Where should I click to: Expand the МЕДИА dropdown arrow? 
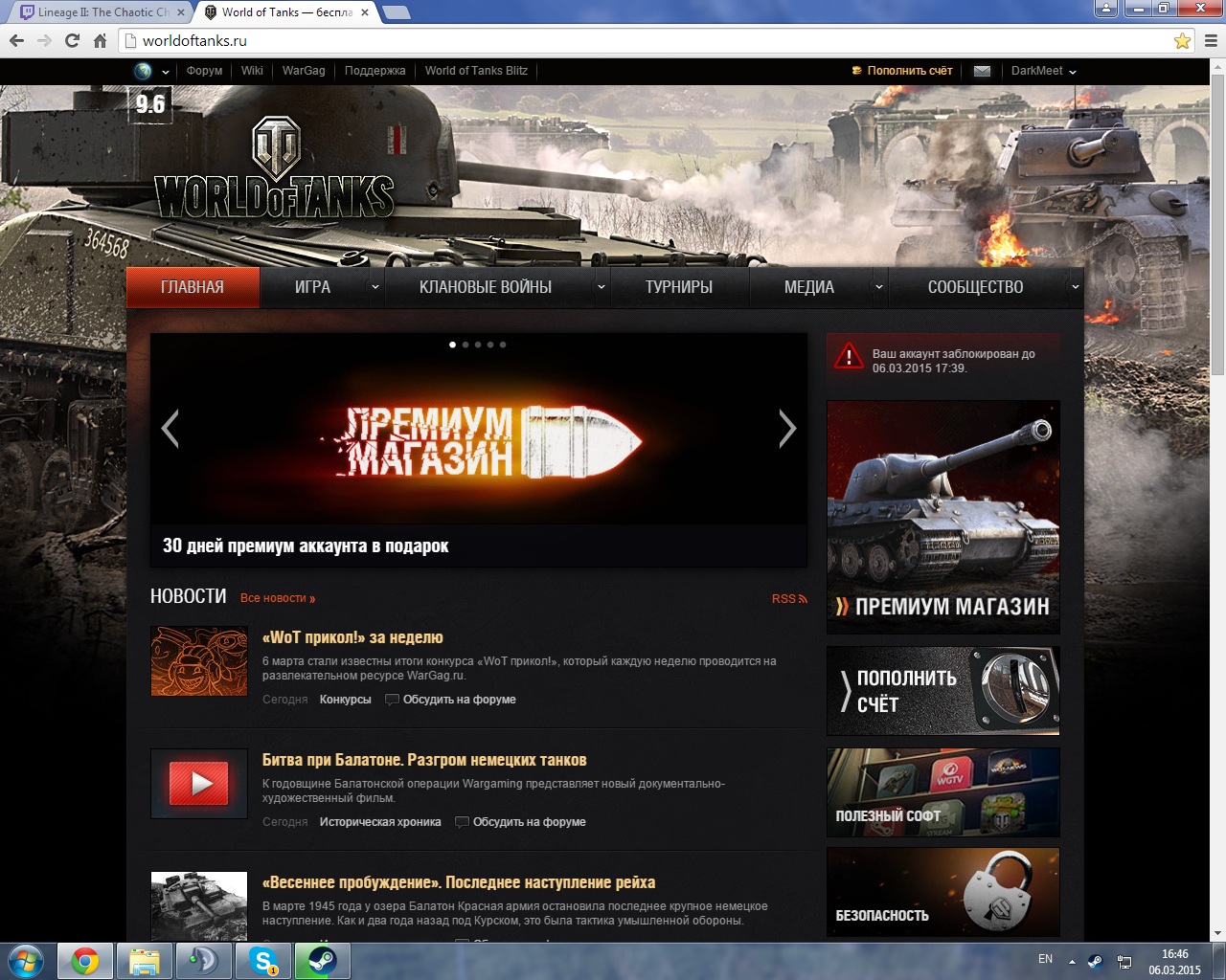(x=879, y=287)
